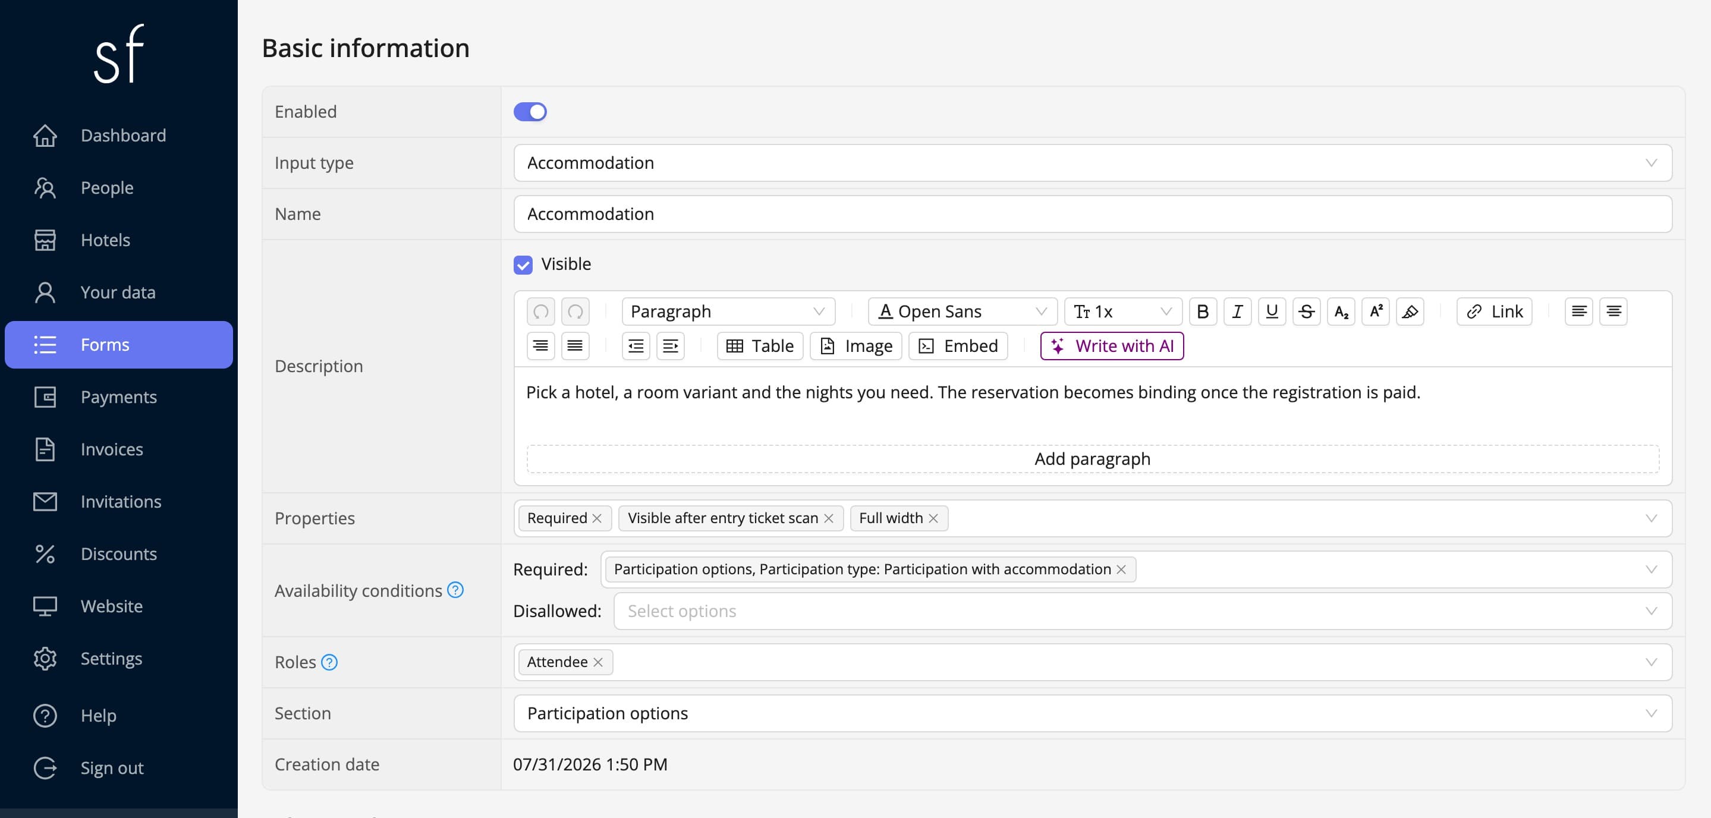Apply strikethrough to text
This screenshot has height=818, width=1711.
pos(1306,312)
